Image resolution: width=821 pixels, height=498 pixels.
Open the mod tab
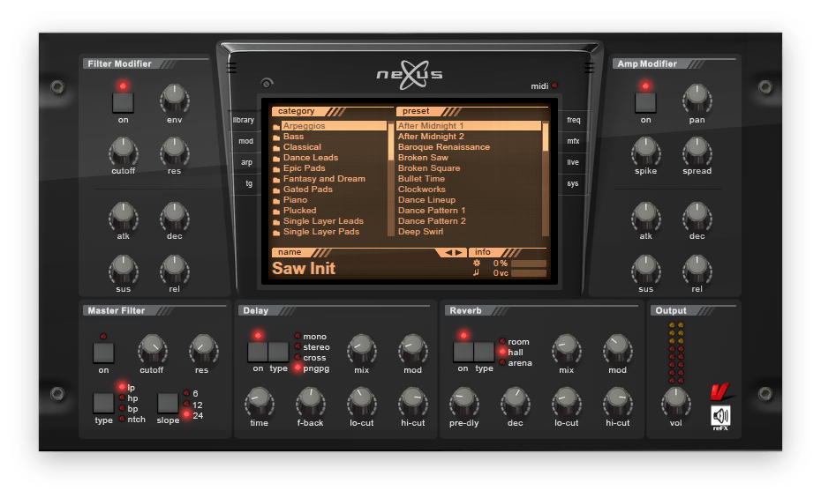click(x=245, y=141)
